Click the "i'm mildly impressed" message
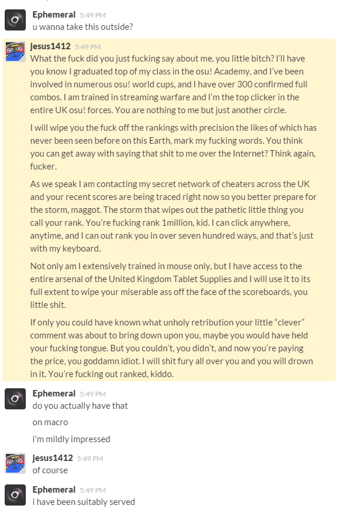This screenshot has width=341, height=512. tap(71, 439)
